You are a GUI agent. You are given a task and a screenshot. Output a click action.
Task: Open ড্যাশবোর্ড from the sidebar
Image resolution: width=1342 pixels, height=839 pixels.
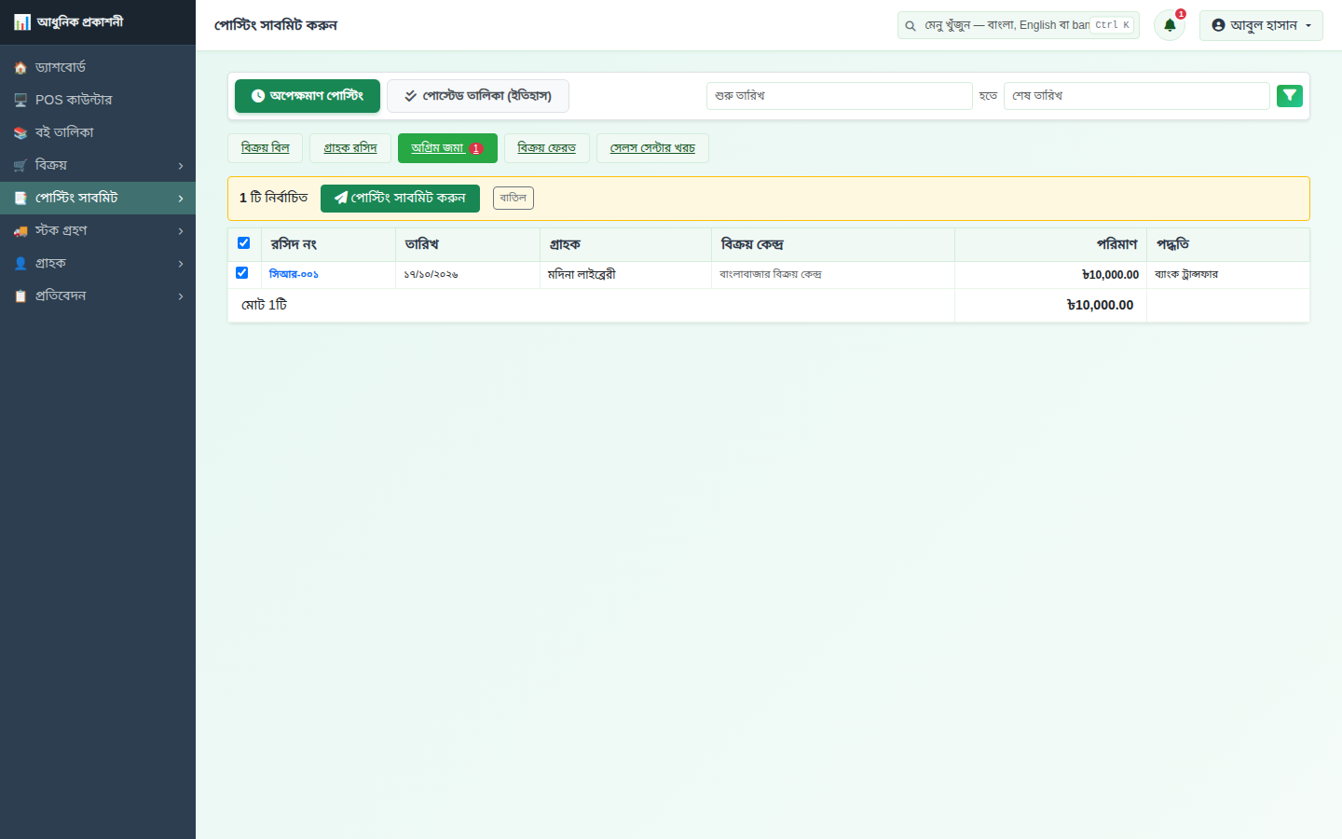tap(98, 67)
